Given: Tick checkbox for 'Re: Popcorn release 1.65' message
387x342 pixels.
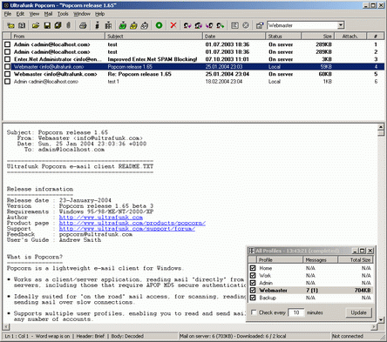Looking at the screenshot, I should point(7,74).
